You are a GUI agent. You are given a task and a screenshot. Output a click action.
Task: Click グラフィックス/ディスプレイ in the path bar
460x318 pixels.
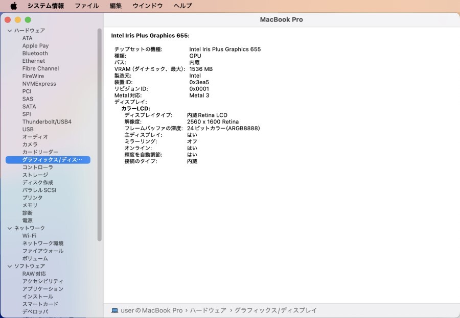[275, 310]
